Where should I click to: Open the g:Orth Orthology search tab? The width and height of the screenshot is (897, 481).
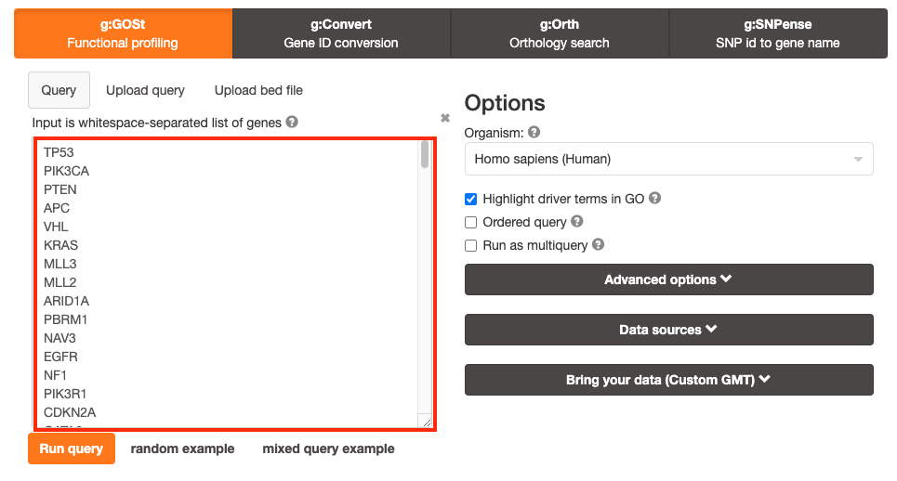(560, 33)
